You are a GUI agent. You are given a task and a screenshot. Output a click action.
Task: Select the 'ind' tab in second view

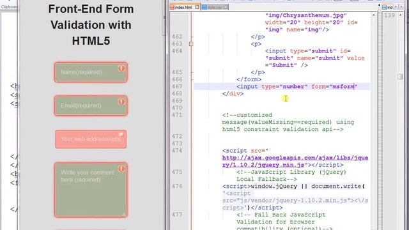coord(388,7)
